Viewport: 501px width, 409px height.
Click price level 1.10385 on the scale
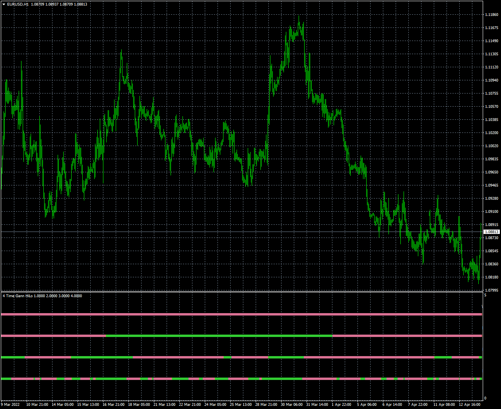coord(491,120)
